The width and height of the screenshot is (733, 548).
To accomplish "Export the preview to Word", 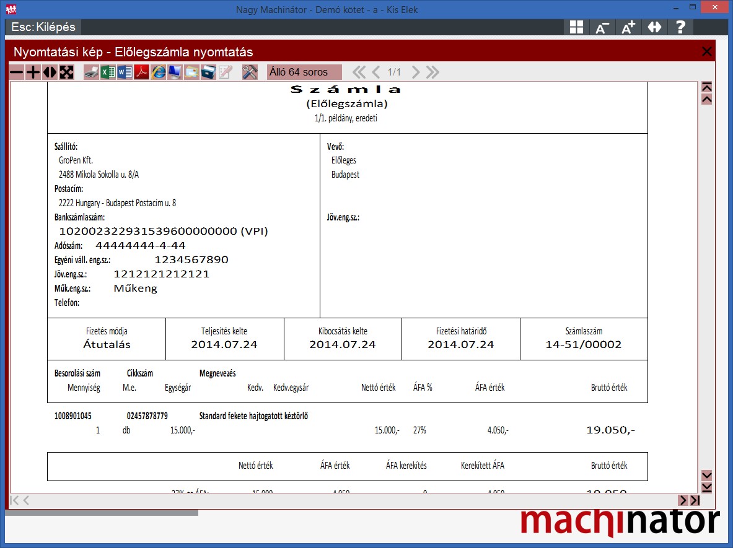I will (x=125, y=72).
